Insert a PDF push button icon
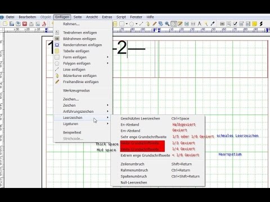This screenshot has height=202, width=270. tap(222, 24)
